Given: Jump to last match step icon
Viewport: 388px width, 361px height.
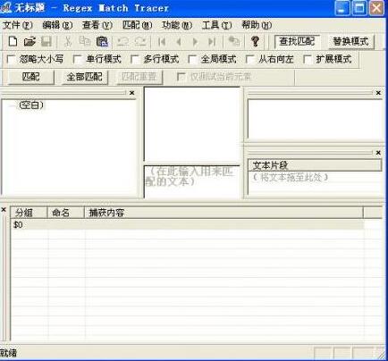Looking at the screenshot, I should pos(212,41).
